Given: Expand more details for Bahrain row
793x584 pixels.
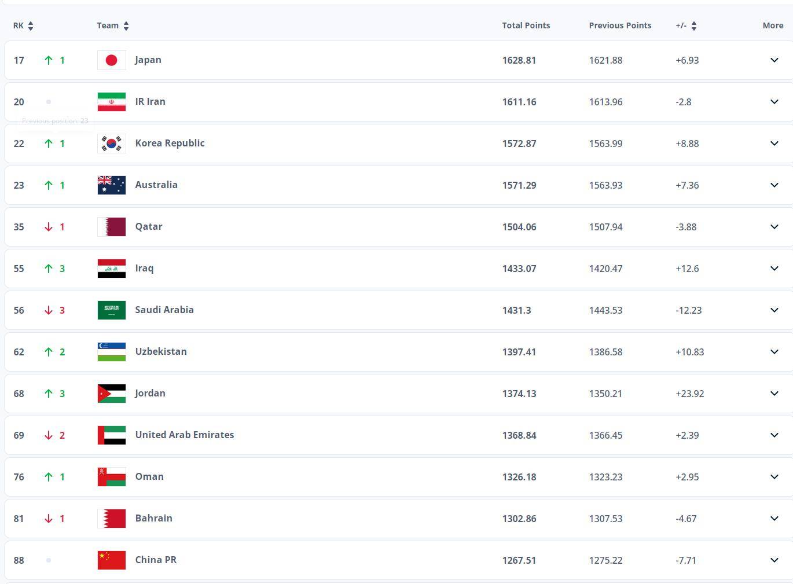Looking at the screenshot, I should tap(774, 519).
